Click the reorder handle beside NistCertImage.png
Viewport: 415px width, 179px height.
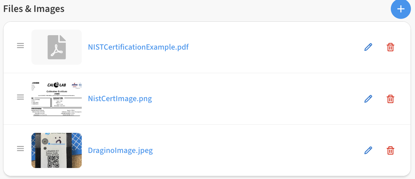click(20, 97)
